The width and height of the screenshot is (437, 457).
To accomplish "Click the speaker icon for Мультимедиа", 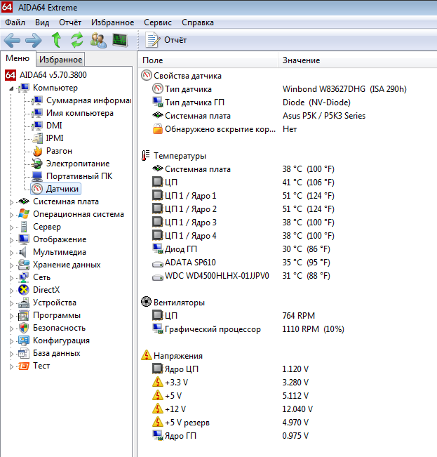I will point(22,252).
